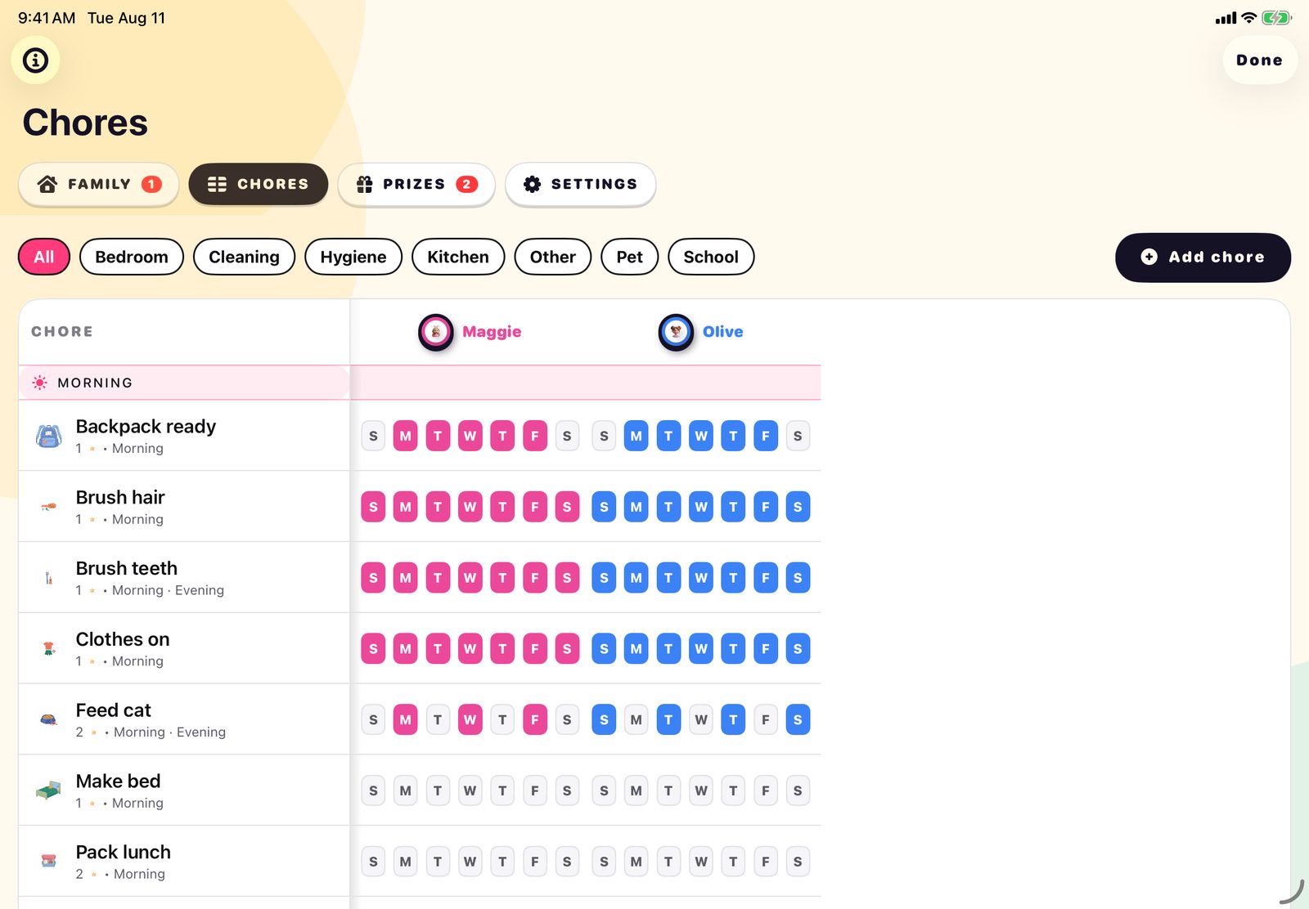Click the Pack lunch lunchbox icon
The width and height of the screenshot is (1309, 909).
(x=48, y=861)
